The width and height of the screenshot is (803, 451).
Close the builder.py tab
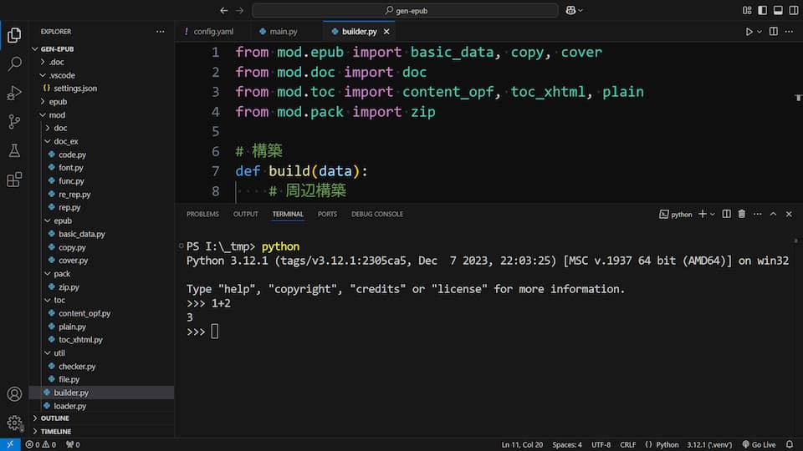386,32
